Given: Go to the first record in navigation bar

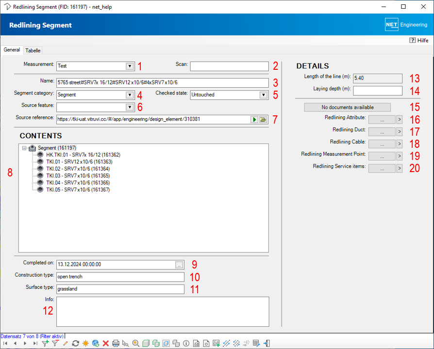Looking at the screenshot, I should [5, 344].
